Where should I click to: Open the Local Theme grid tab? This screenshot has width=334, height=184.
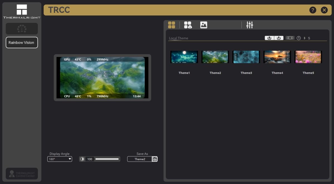click(172, 25)
